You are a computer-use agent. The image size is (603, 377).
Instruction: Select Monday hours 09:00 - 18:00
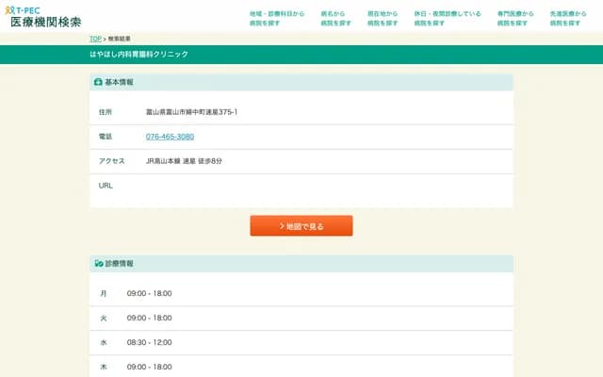tap(149, 293)
